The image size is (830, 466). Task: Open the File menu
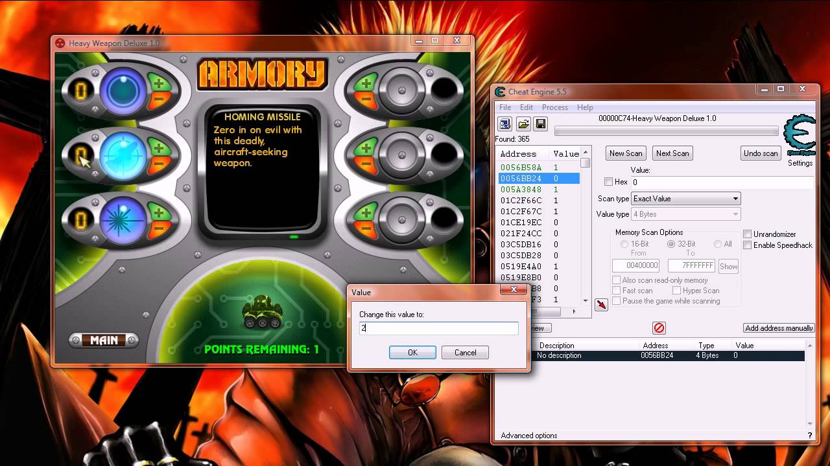click(505, 107)
